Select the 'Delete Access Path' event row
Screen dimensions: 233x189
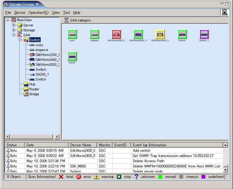114,161
